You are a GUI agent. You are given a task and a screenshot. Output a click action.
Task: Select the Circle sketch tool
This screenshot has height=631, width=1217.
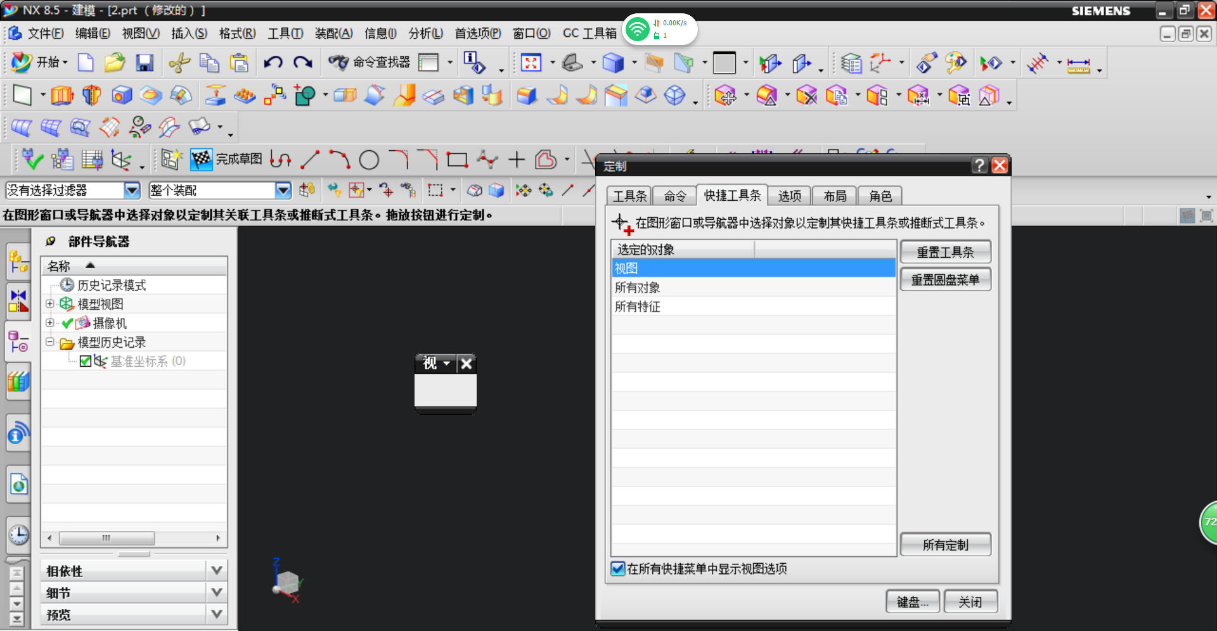pyautogui.click(x=369, y=160)
